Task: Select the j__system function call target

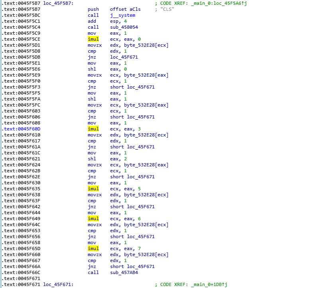Action: pos(124,15)
